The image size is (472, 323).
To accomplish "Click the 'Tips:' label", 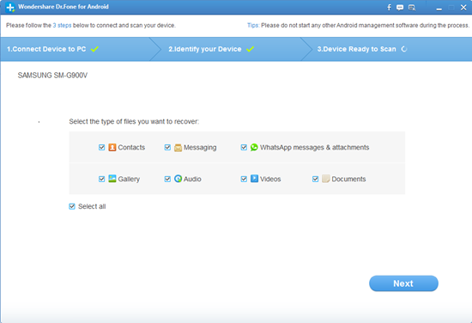I will coord(253,25).
